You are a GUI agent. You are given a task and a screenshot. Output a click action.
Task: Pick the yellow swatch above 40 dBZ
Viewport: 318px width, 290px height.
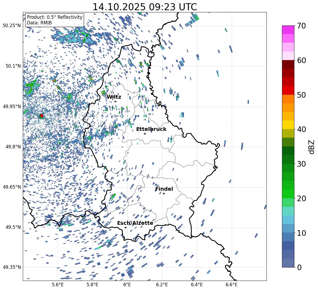[x=288, y=125]
